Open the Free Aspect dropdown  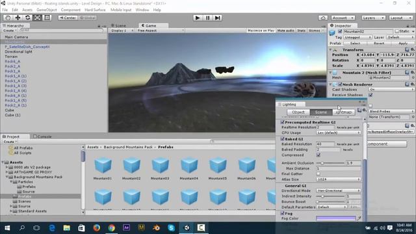click(x=161, y=31)
